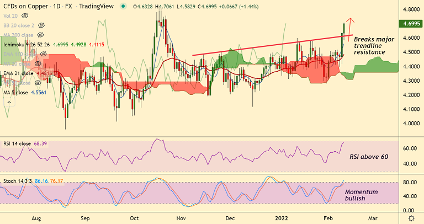Select the 'Breaks major trendline resistance' annotation
This screenshot has height=224, width=424.
click(x=374, y=46)
